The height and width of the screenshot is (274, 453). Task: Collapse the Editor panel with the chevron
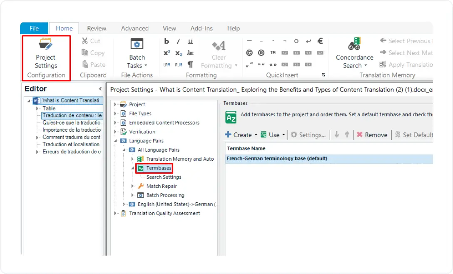point(100,89)
